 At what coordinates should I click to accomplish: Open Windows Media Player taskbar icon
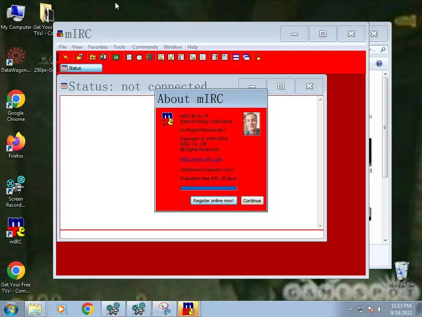click(x=61, y=309)
